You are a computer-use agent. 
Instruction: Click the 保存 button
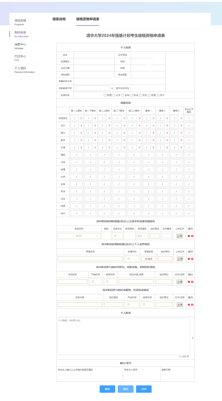coord(107,389)
